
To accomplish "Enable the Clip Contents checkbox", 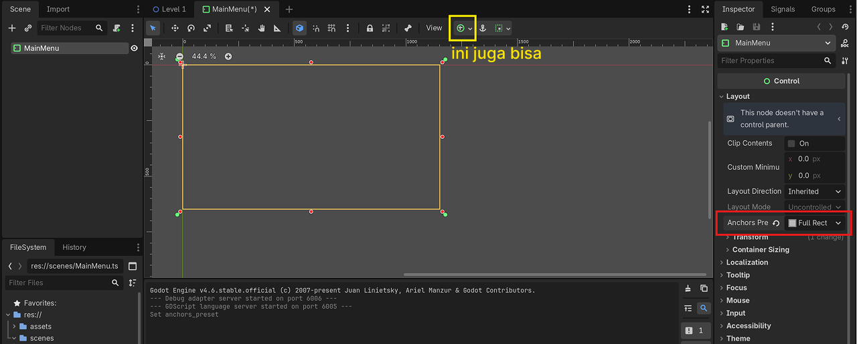I will (x=791, y=144).
